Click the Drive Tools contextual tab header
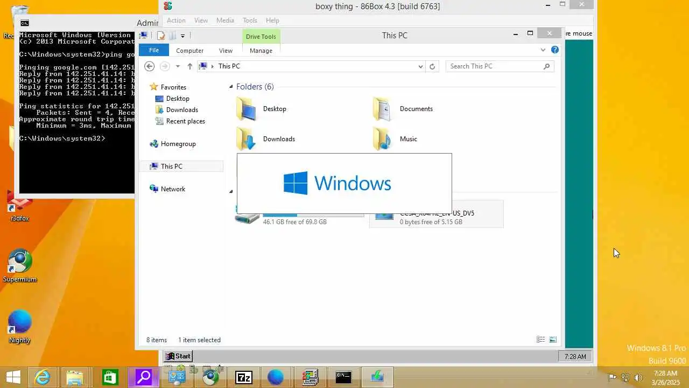This screenshot has height=388, width=689. (x=261, y=37)
